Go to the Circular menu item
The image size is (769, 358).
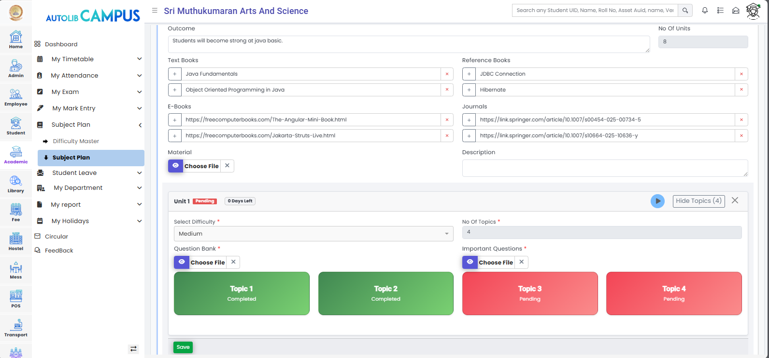pyautogui.click(x=57, y=237)
